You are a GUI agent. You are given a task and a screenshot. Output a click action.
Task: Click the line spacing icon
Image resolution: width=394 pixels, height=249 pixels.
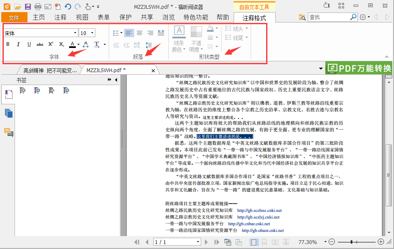click(149, 45)
